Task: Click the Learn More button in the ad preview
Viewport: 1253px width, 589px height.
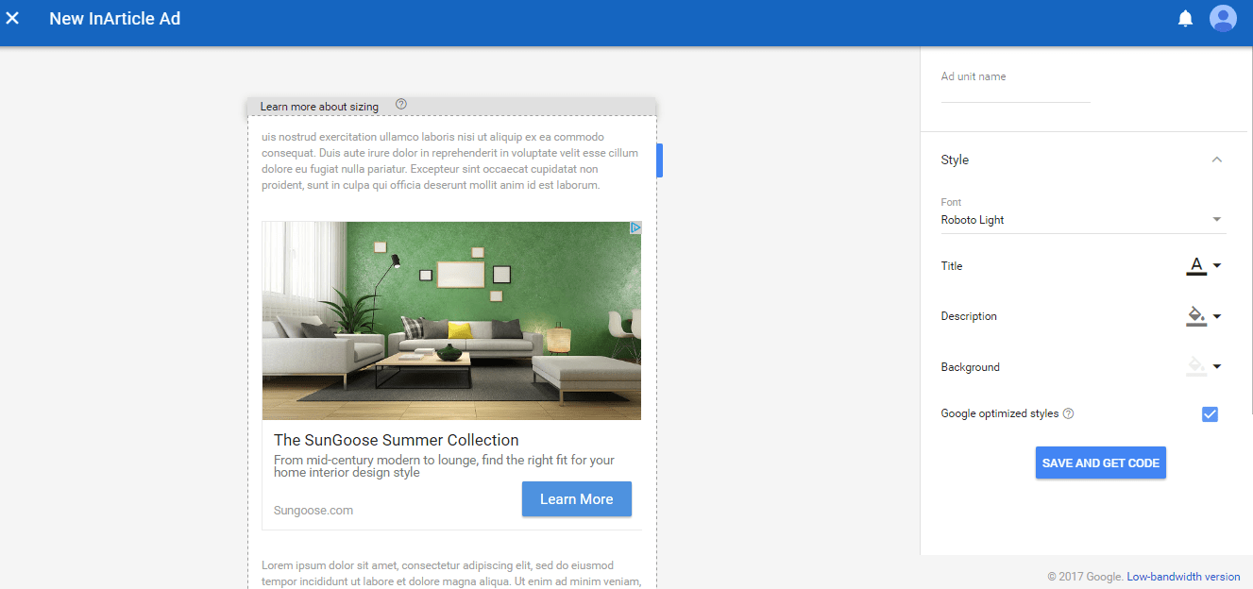Action: coord(576,499)
